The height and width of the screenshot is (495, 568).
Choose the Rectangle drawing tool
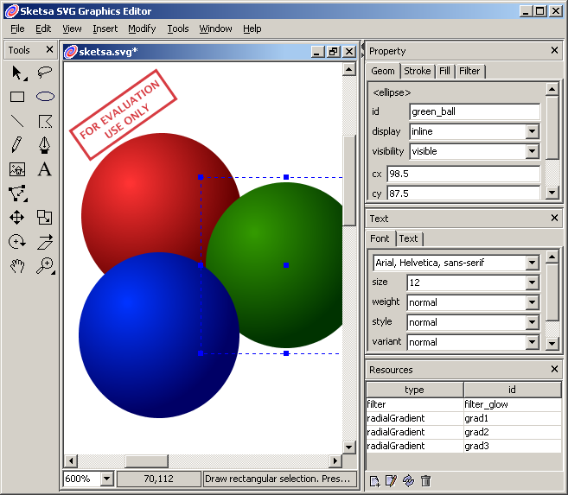(17, 97)
